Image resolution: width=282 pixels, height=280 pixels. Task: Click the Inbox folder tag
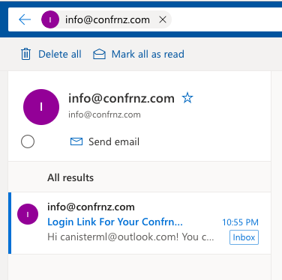tap(244, 237)
